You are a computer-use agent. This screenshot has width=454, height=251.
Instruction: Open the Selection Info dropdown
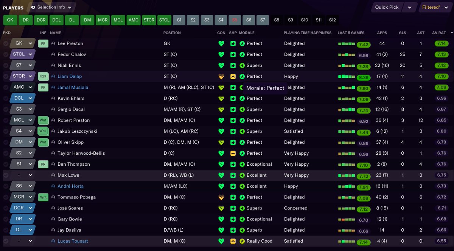tap(51, 7)
